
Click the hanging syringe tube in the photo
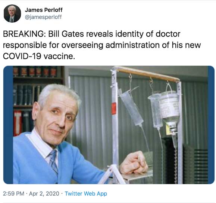point(131,108)
